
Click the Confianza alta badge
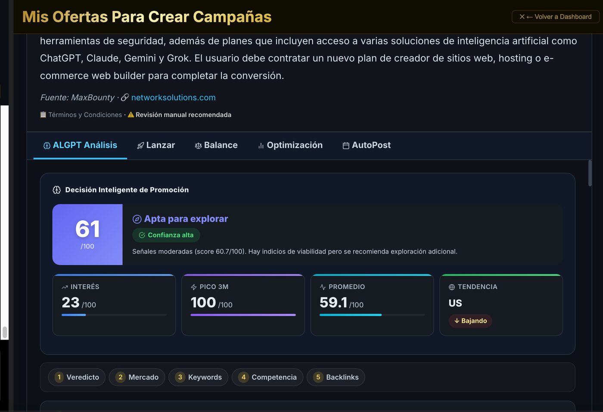166,235
